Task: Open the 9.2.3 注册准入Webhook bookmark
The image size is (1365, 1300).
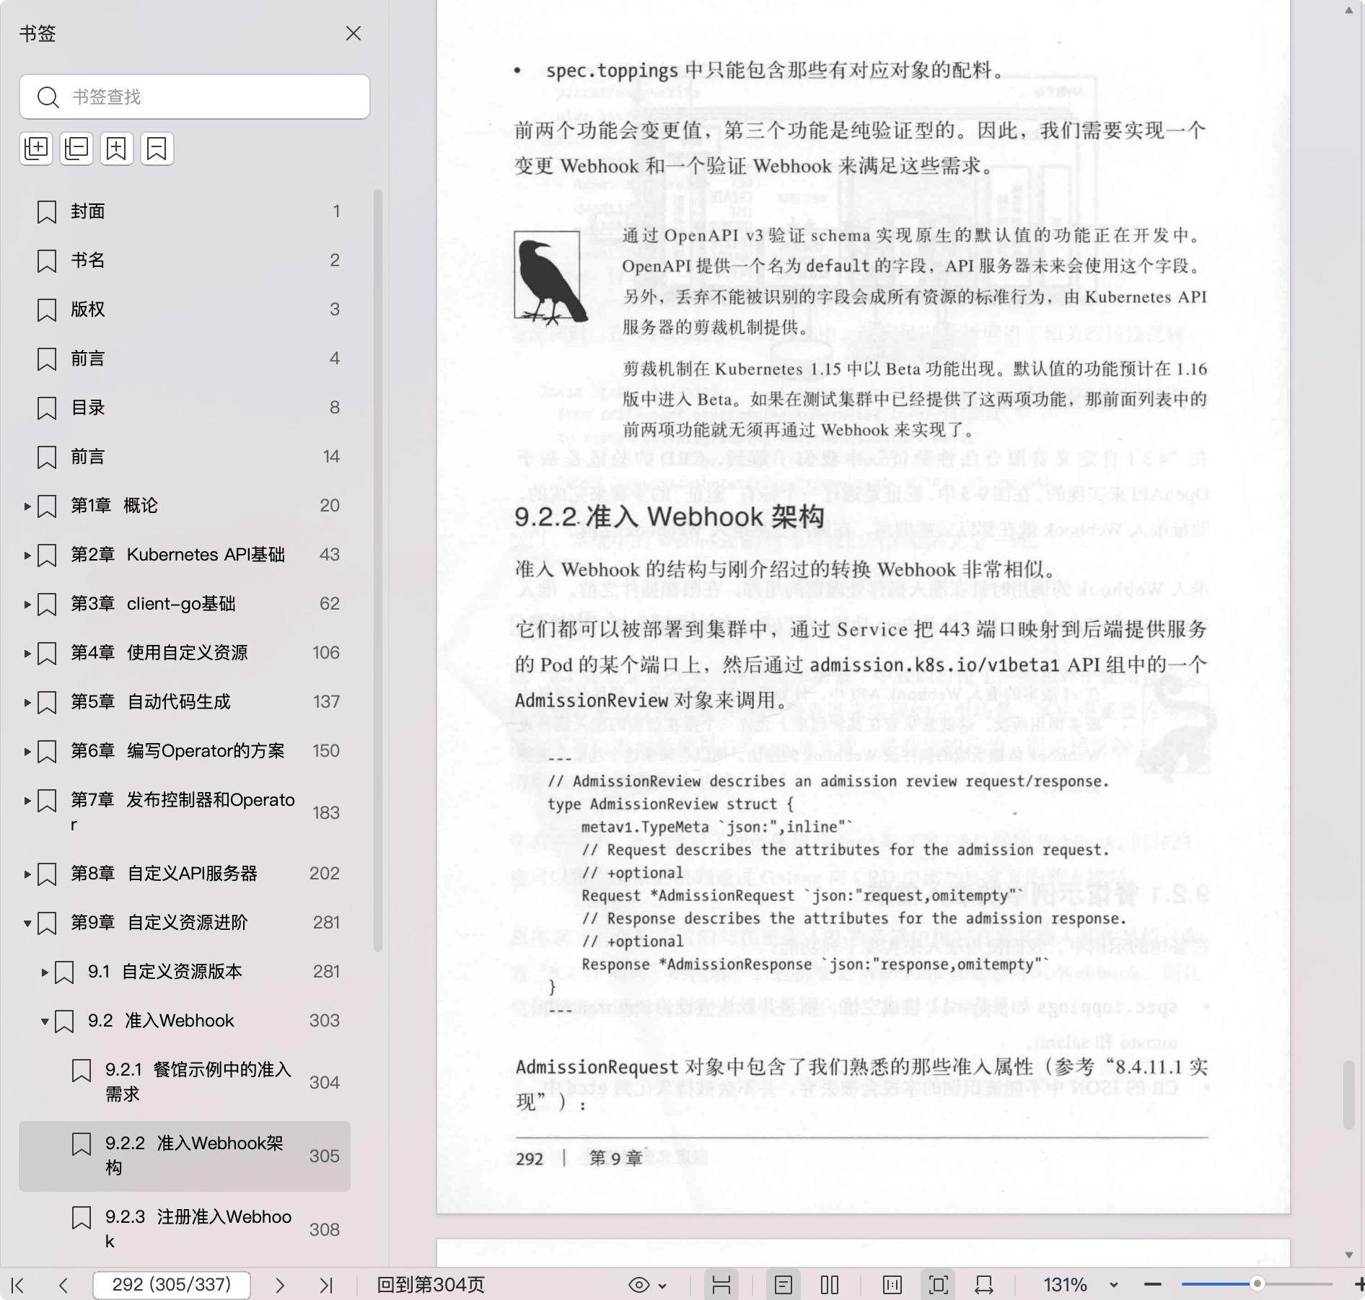Action: click(x=198, y=1229)
